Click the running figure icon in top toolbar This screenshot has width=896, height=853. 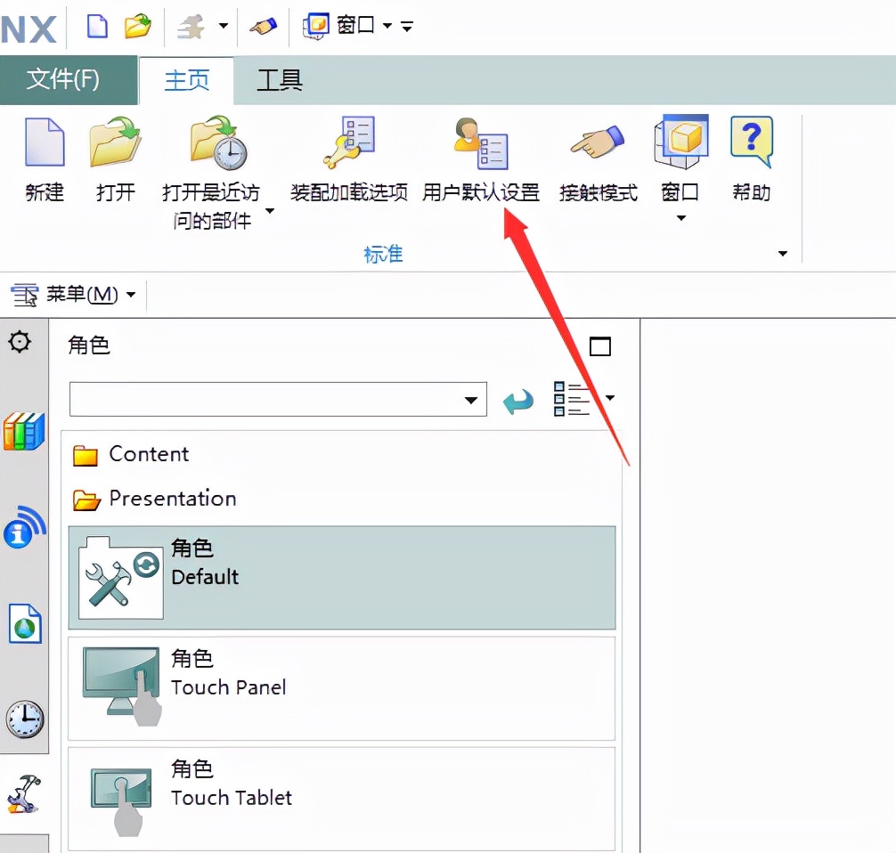tap(191, 27)
